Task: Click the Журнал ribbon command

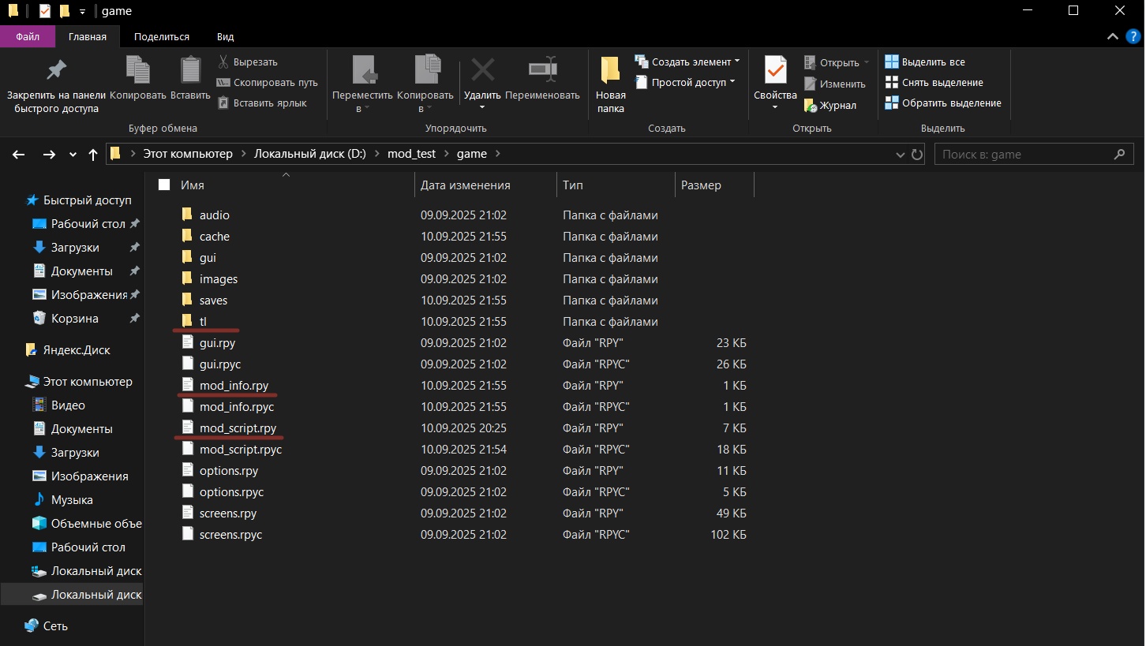Action: click(830, 105)
